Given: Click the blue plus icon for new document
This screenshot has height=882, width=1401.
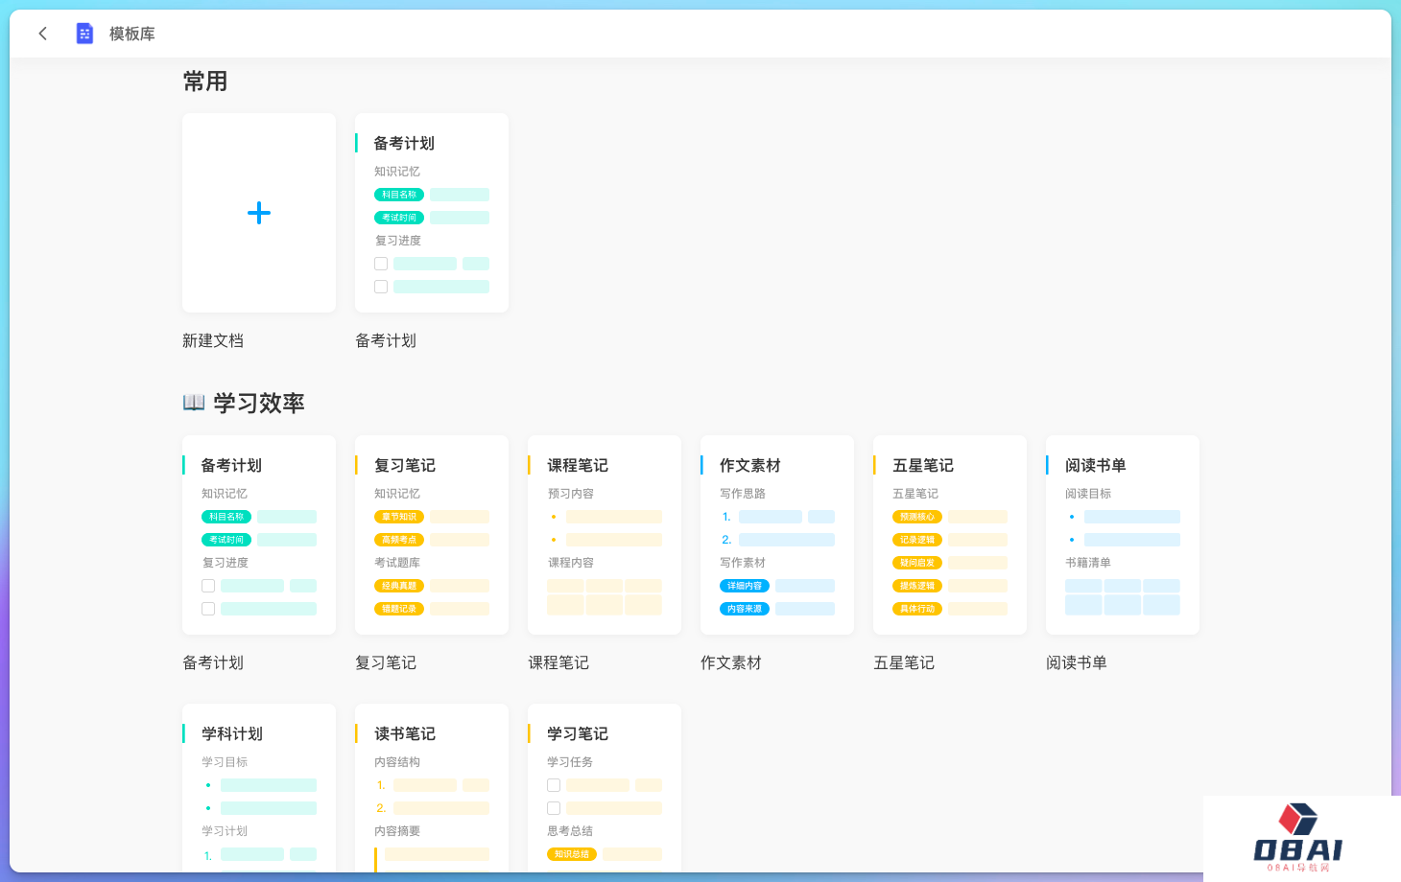Looking at the screenshot, I should coord(259,213).
